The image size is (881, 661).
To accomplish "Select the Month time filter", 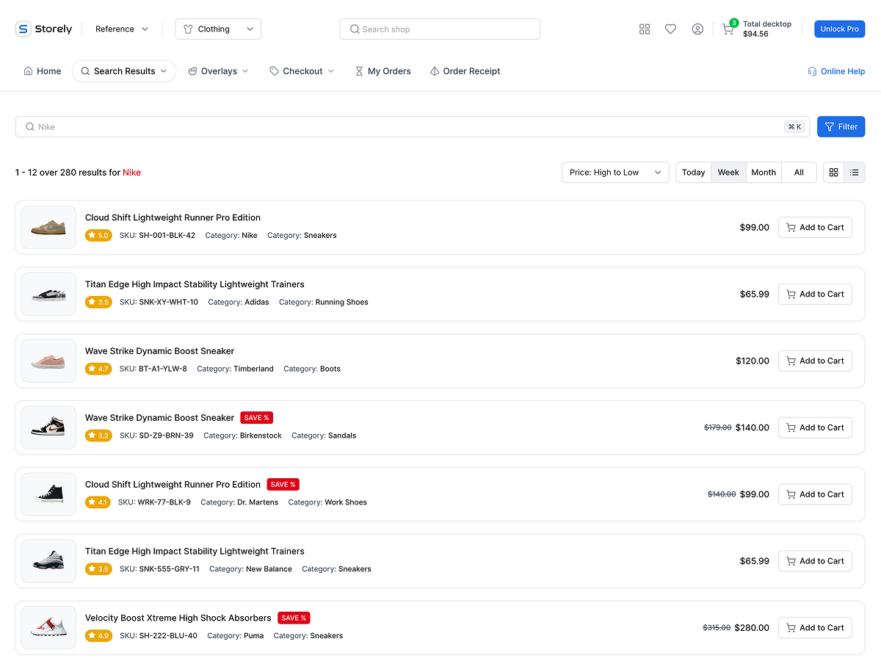I will coord(764,172).
